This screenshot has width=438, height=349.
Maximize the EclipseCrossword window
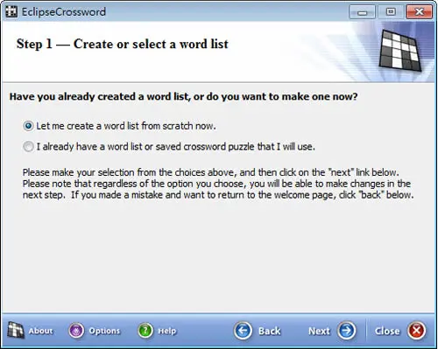(x=391, y=12)
